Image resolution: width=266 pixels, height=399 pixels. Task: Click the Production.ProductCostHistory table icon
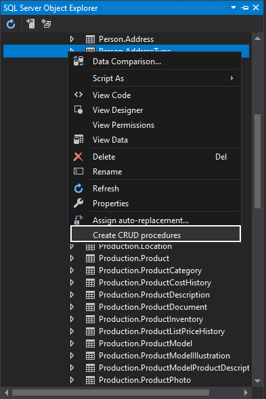coord(90,283)
